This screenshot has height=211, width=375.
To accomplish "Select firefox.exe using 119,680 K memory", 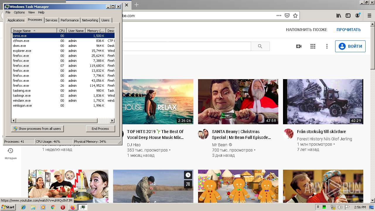I will tap(63, 66).
